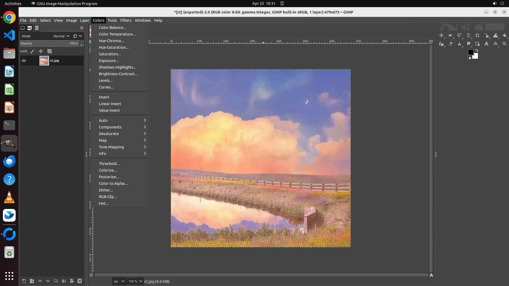Screen dimensions: 509x286
Task: Click the black foreground color swatch
Action: click(x=471, y=52)
